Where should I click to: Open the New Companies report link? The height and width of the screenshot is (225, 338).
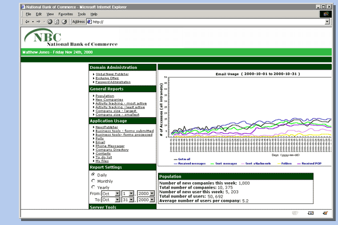[109, 100]
